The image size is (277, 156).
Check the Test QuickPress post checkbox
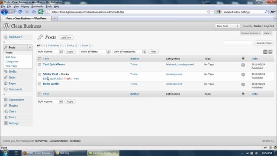39,65
